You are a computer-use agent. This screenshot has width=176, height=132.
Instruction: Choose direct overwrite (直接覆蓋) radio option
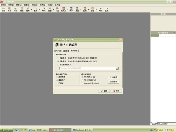click(57, 77)
